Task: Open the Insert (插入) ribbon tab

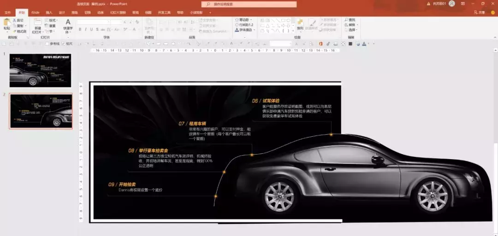Action: point(49,12)
